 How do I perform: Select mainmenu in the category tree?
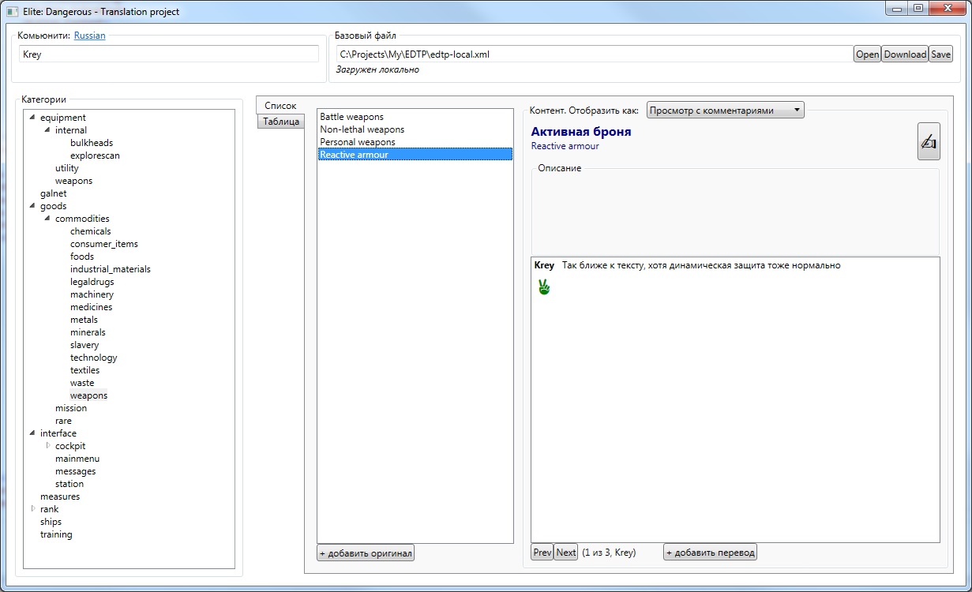click(x=77, y=459)
